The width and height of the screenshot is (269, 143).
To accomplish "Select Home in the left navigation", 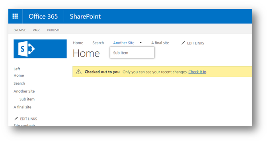I will click(x=19, y=75).
